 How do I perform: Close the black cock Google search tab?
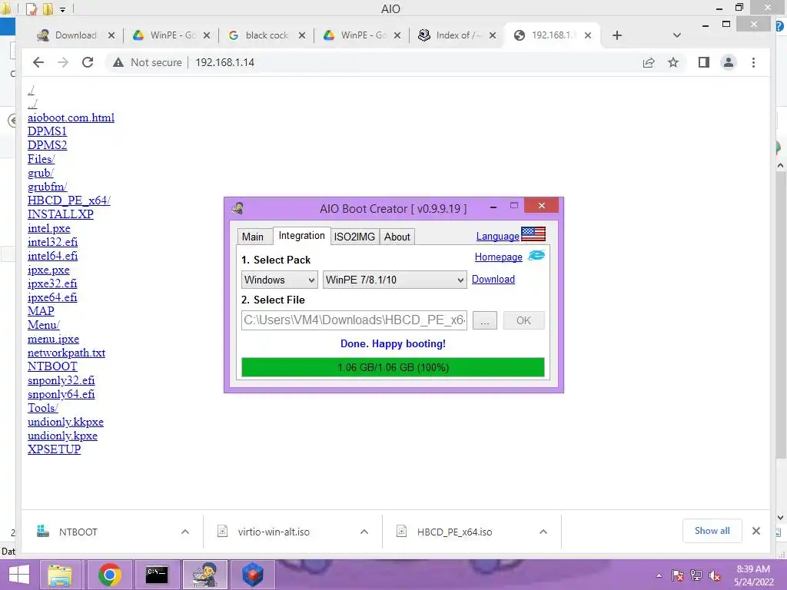[301, 35]
